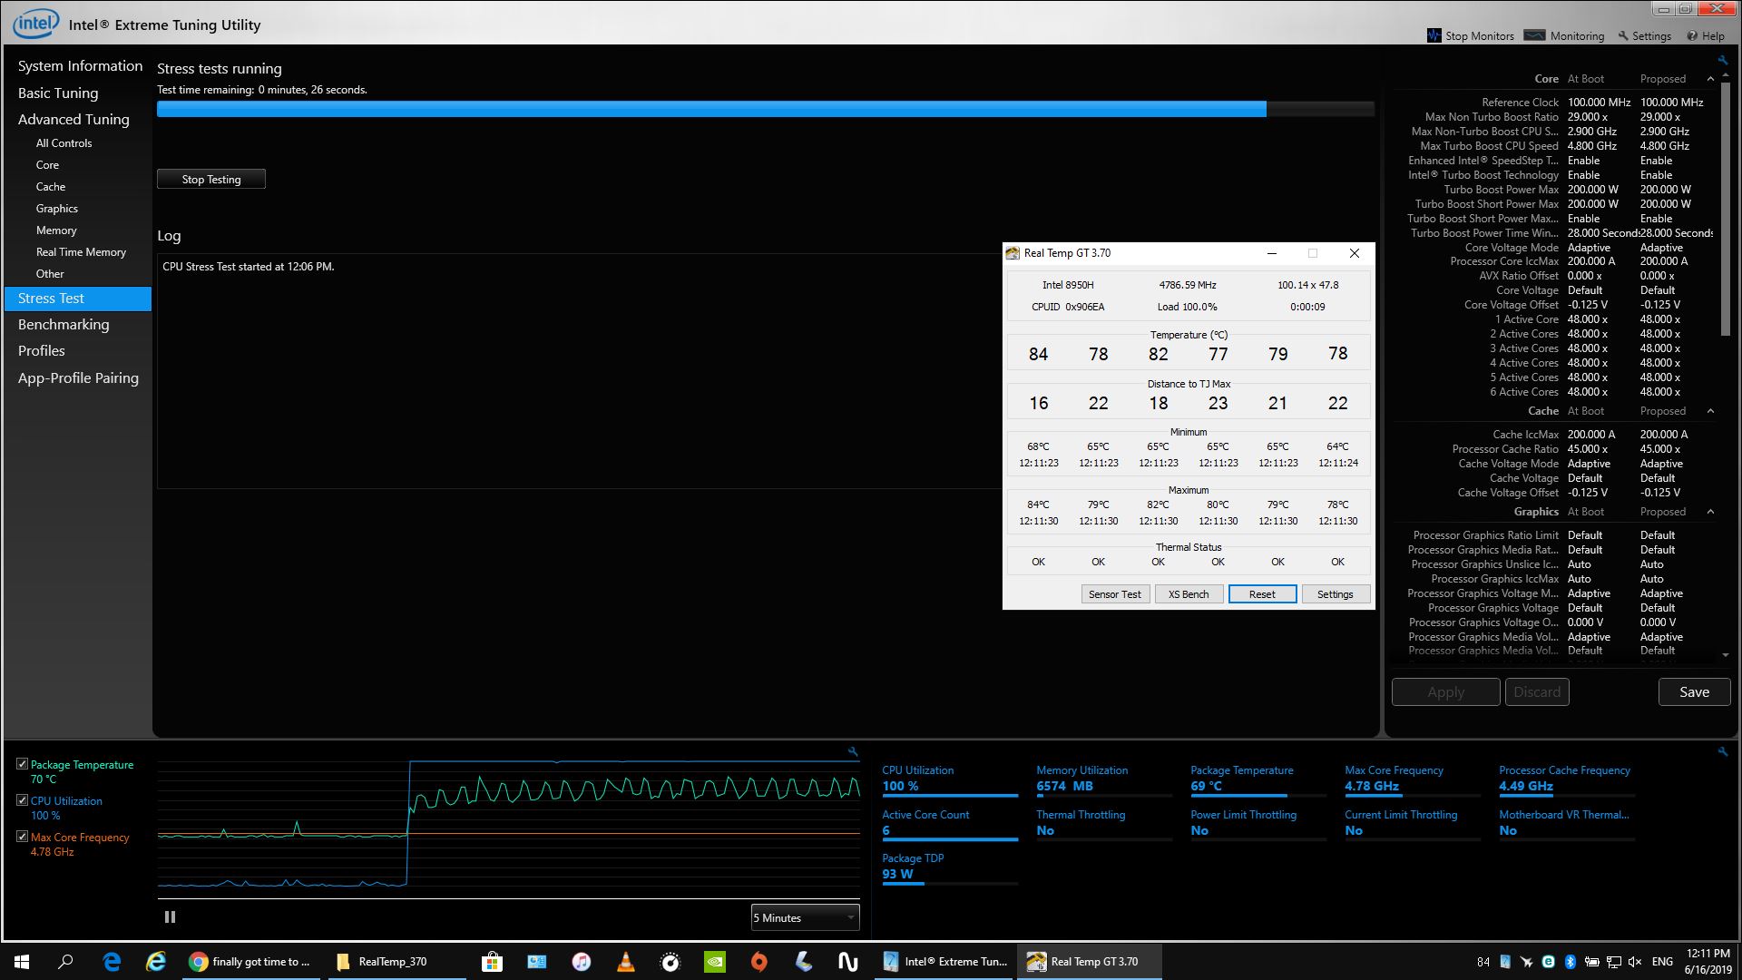Click the muted volume tray icon
1742x980 pixels.
[1635, 962]
